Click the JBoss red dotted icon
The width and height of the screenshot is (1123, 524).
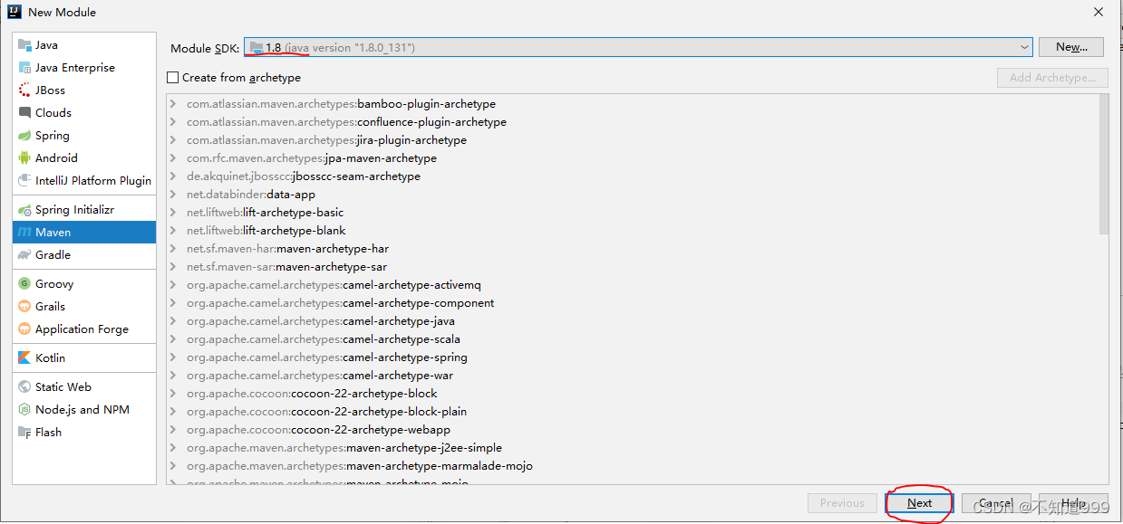pyautogui.click(x=24, y=91)
